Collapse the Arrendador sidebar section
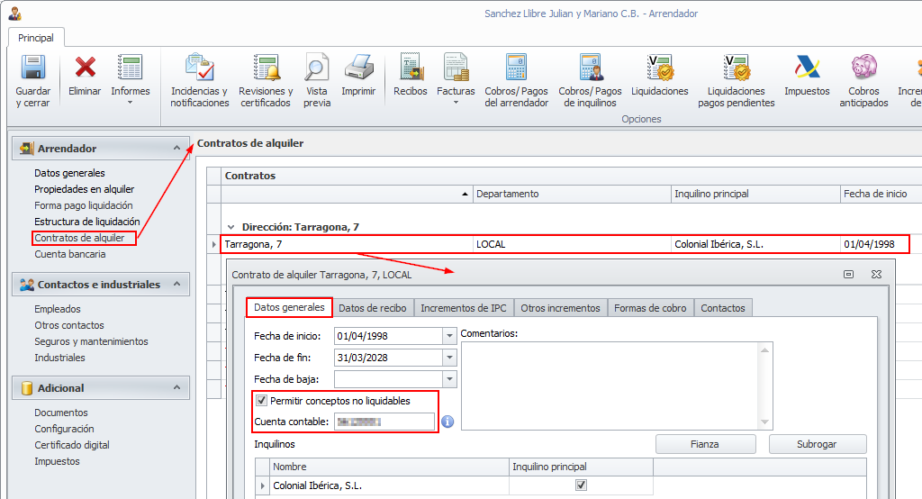The image size is (922, 499). 177,149
